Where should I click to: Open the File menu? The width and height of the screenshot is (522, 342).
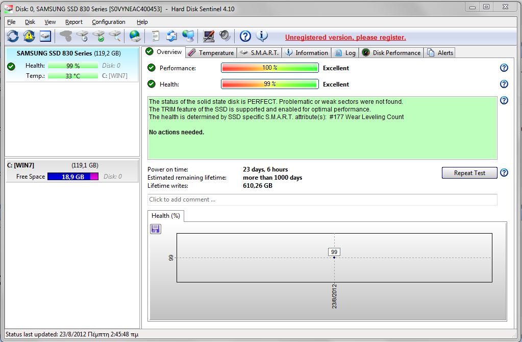(11, 22)
